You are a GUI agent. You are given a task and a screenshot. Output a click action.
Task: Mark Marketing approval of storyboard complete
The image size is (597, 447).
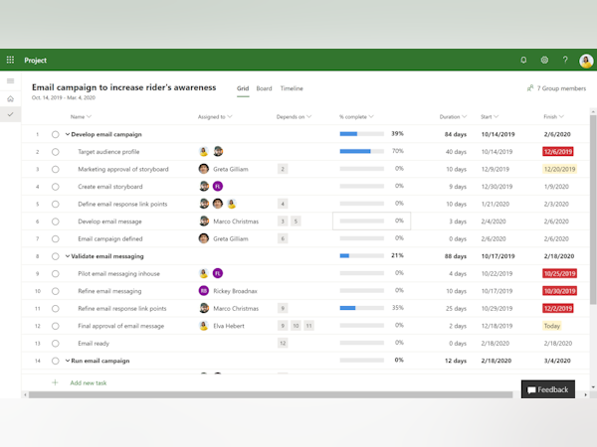pyautogui.click(x=55, y=169)
